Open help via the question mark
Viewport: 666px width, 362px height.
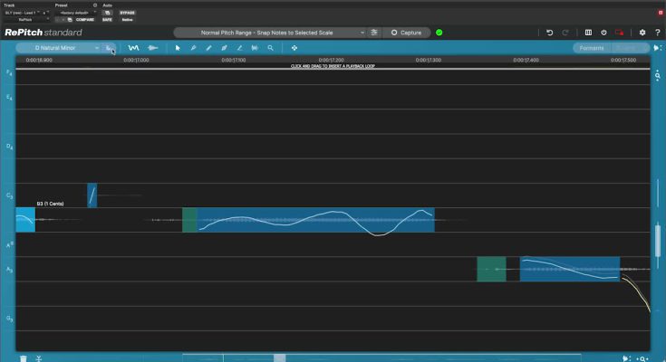[x=657, y=33]
